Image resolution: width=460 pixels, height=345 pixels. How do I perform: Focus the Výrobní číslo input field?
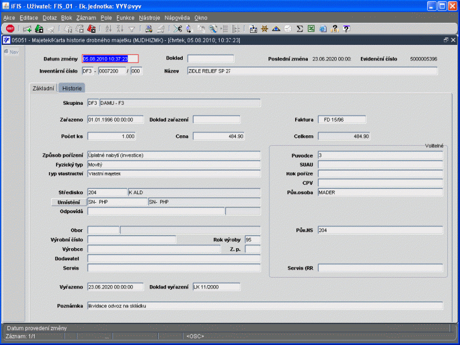(x=131, y=240)
